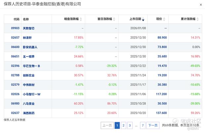Sort by 累计涨跌幅 column arrows
This screenshot has width=205, height=133.
[197, 19]
